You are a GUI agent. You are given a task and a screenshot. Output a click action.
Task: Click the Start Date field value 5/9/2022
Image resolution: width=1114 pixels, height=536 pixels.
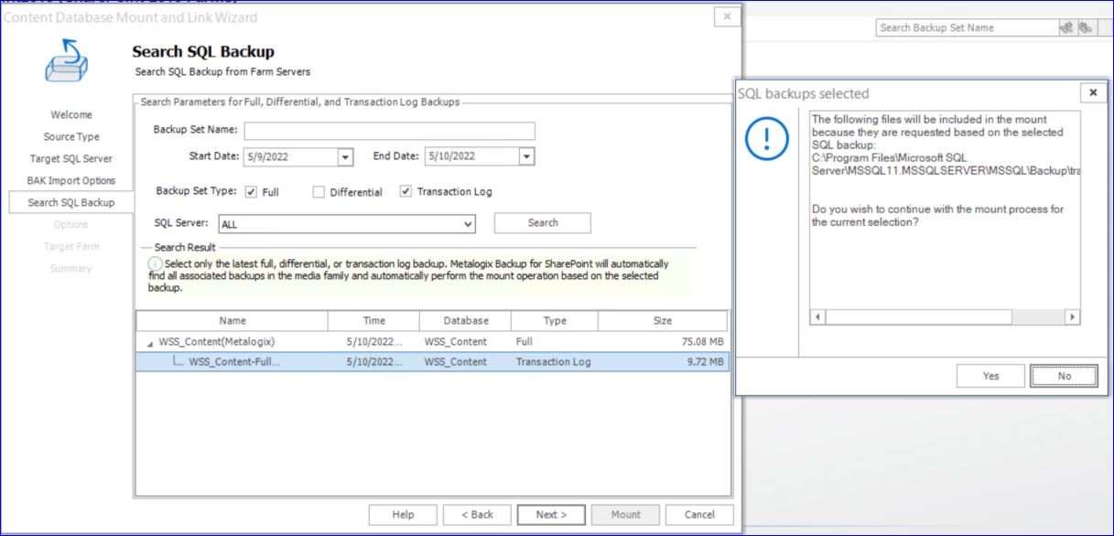[291, 157]
